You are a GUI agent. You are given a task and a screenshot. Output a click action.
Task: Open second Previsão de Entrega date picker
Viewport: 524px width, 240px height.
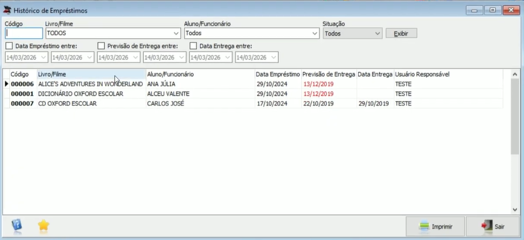182,57
